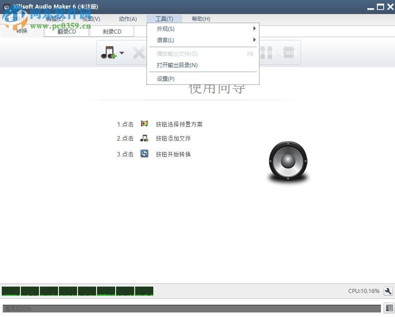Click the red X delete file toolbar icon
Image resolution: width=395 pixels, height=317 pixels.
point(139,53)
